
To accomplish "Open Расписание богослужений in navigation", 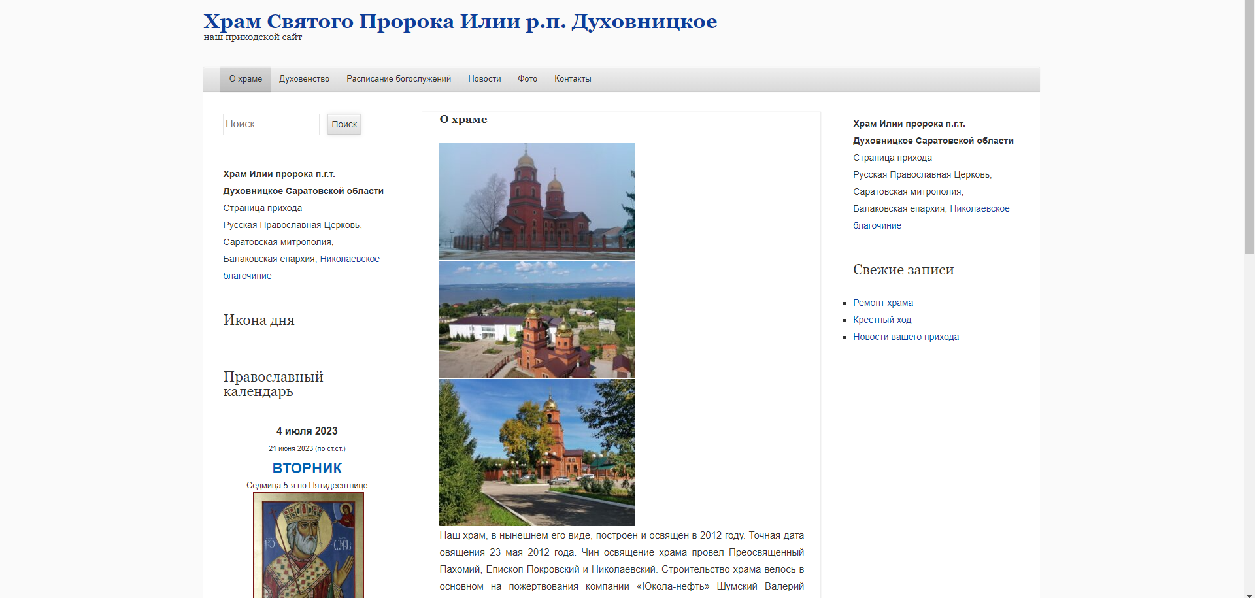I will 398,79.
